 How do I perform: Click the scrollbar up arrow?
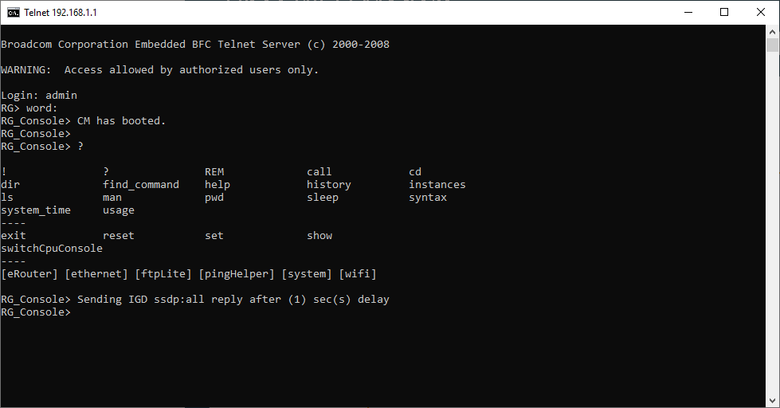772,31
